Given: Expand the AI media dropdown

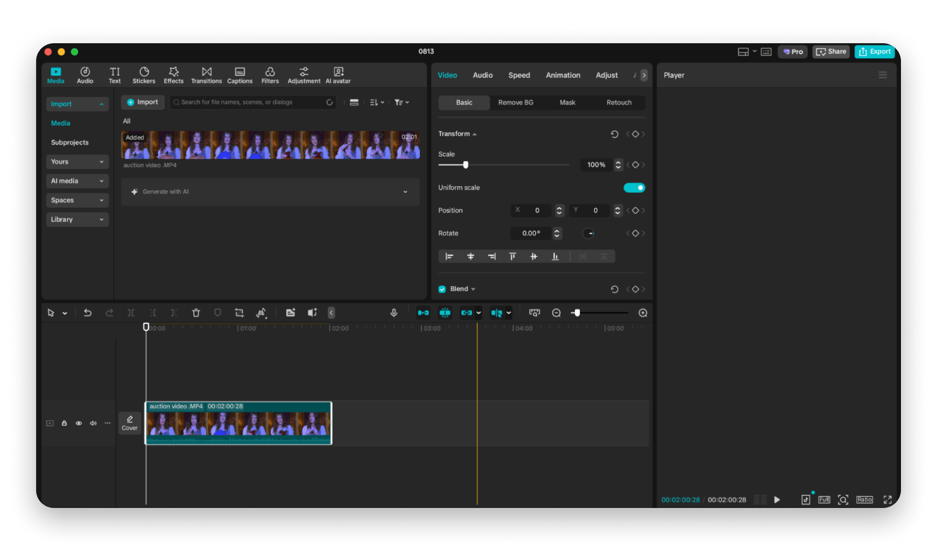Looking at the screenshot, I should [x=77, y=181].
